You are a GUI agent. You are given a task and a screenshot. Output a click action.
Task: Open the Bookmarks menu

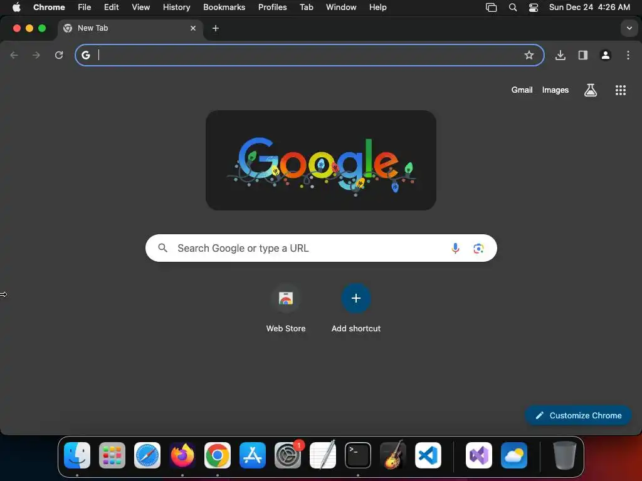pyautogui.click(x=224, y=8)
